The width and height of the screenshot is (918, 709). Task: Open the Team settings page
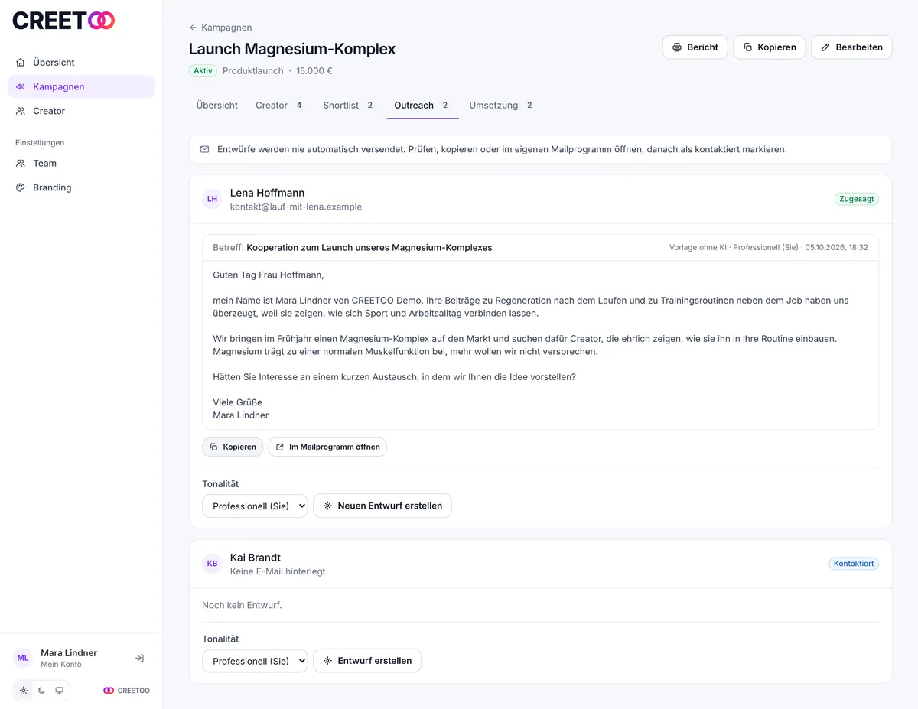[x=81, y=163]
